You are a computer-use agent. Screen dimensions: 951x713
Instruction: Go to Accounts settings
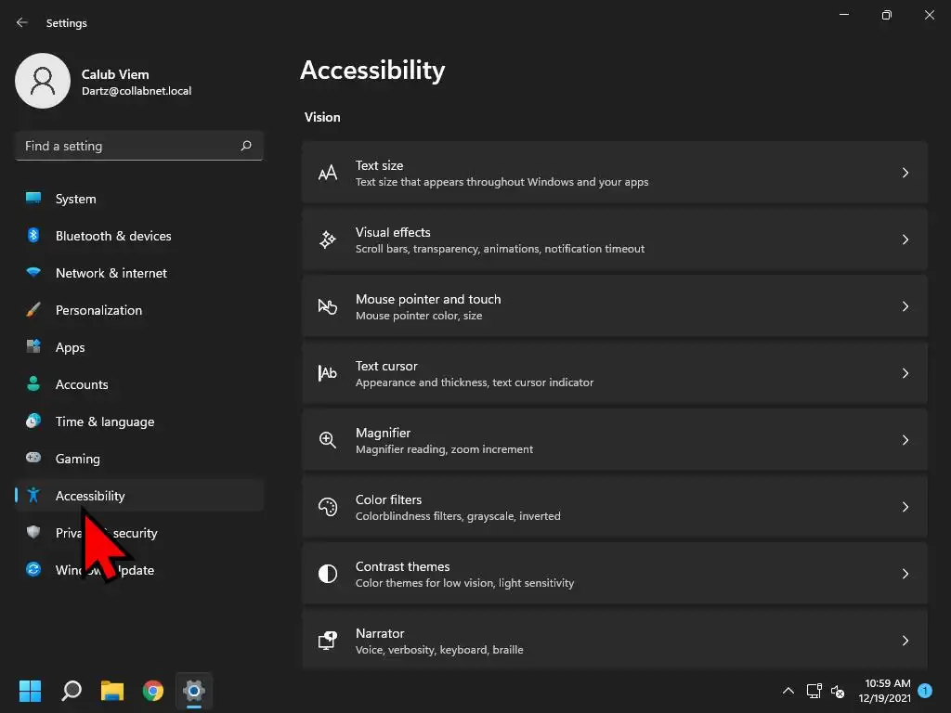click(82, 384)
